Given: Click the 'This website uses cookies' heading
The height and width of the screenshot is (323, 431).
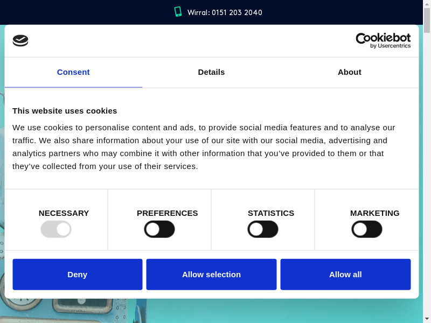Looking at the screenshot, I should click(x=65, y=111).
